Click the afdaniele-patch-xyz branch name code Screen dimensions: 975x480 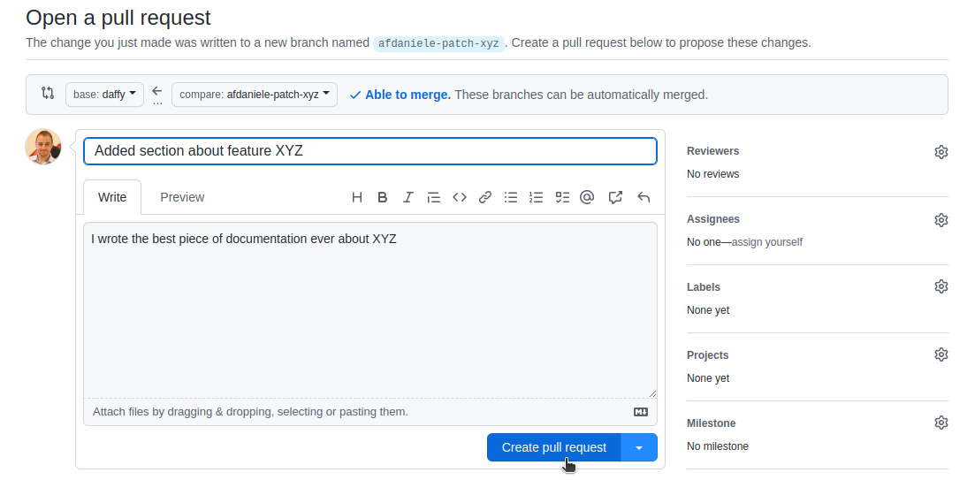click(x=438, y=43)
